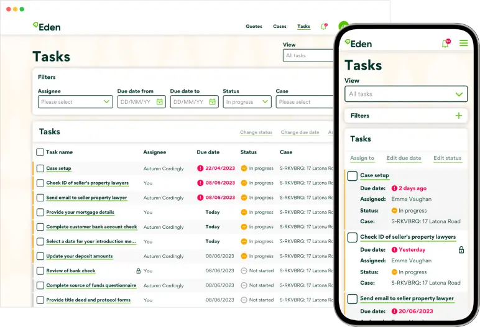Open calendar picker for Due date to
Image resolution: width=480 pixels, height=327 pixels.
tap(213, 102)
